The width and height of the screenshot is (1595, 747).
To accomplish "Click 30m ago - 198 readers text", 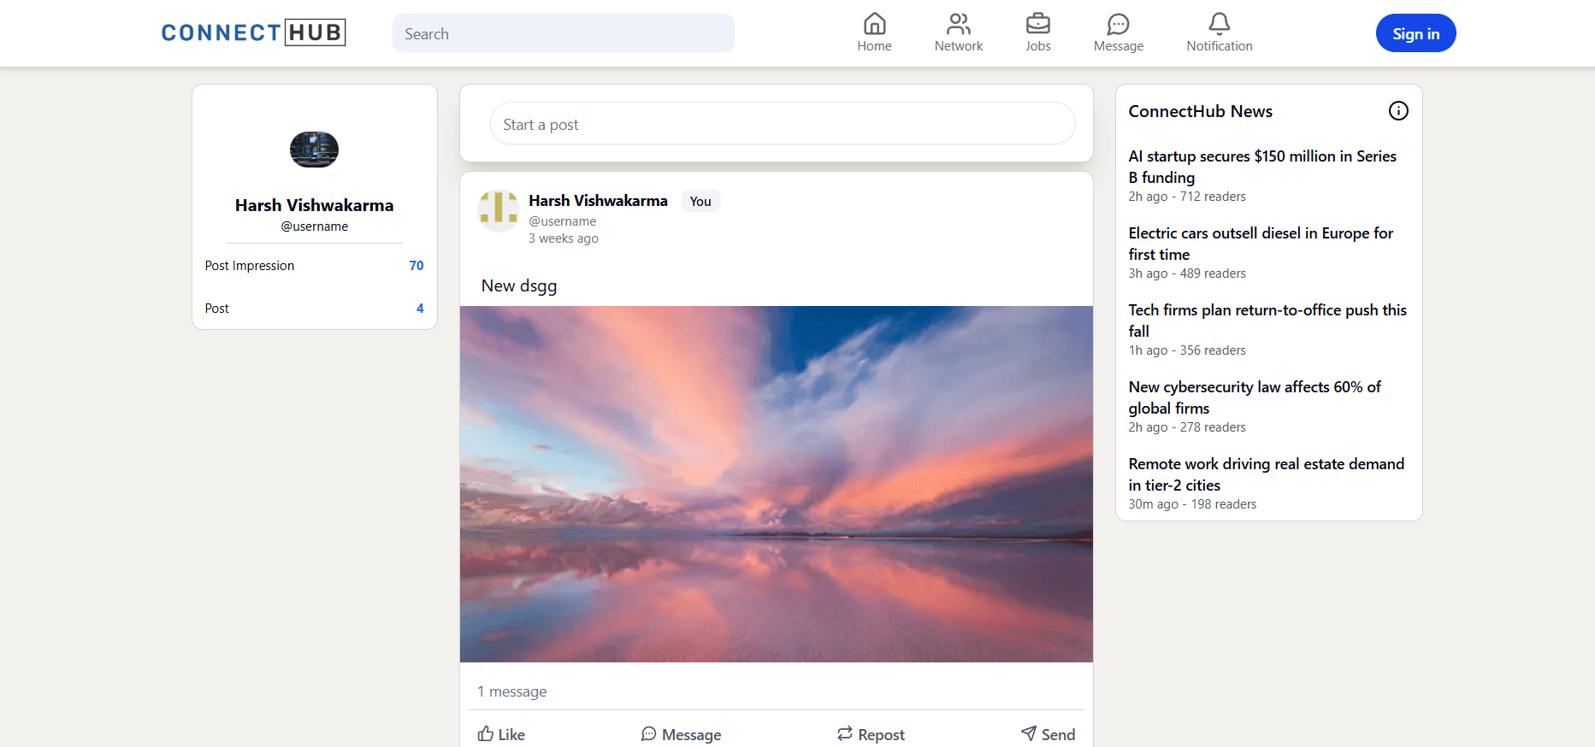I will pyautogui.click(x=1192, y=504).
